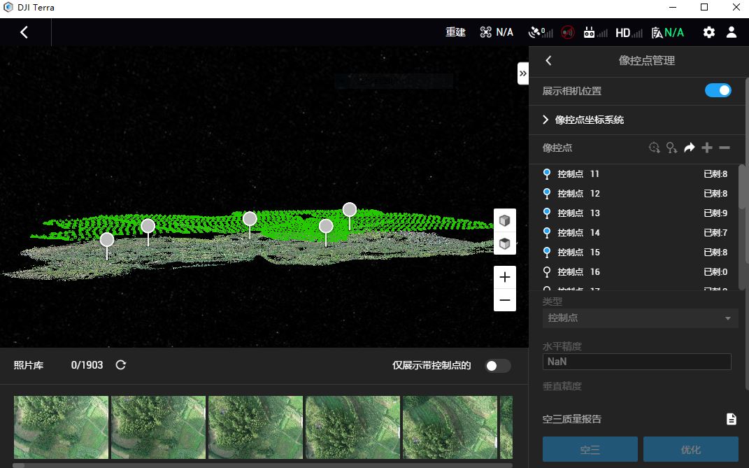Zoom out the 3D view with minus button
Viewport: 749px width, 468px height.
click(x=504, y=300)
